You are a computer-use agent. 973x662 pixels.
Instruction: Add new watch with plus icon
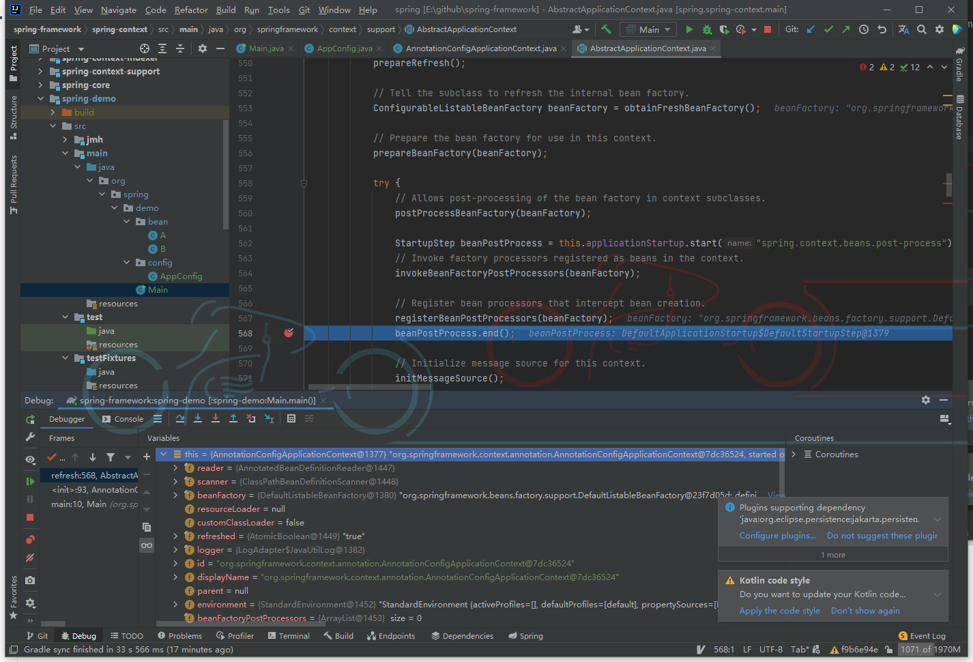pos(147,457)
